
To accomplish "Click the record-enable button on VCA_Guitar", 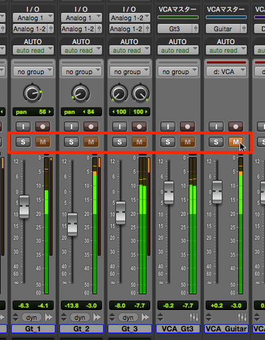I will point(236,126).
